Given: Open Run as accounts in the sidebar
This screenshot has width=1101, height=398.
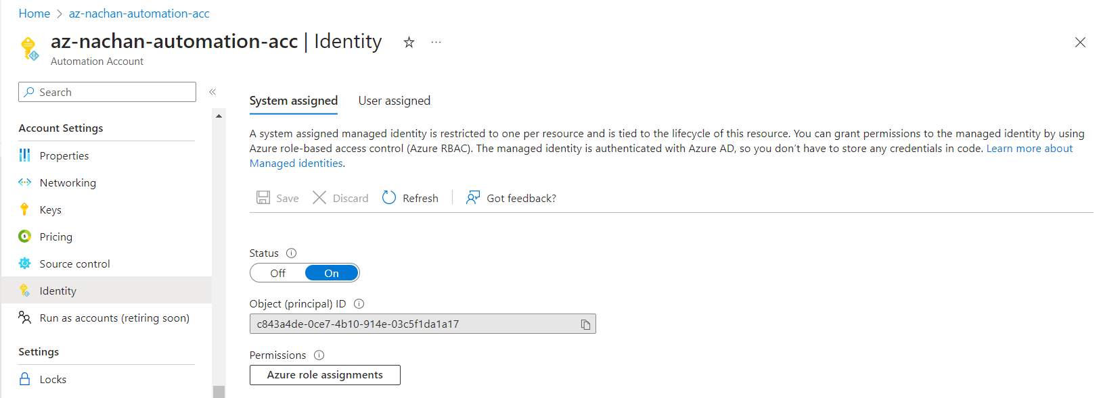Looking at the screenshot, I should pyautogui.click(x=114, y=318).
